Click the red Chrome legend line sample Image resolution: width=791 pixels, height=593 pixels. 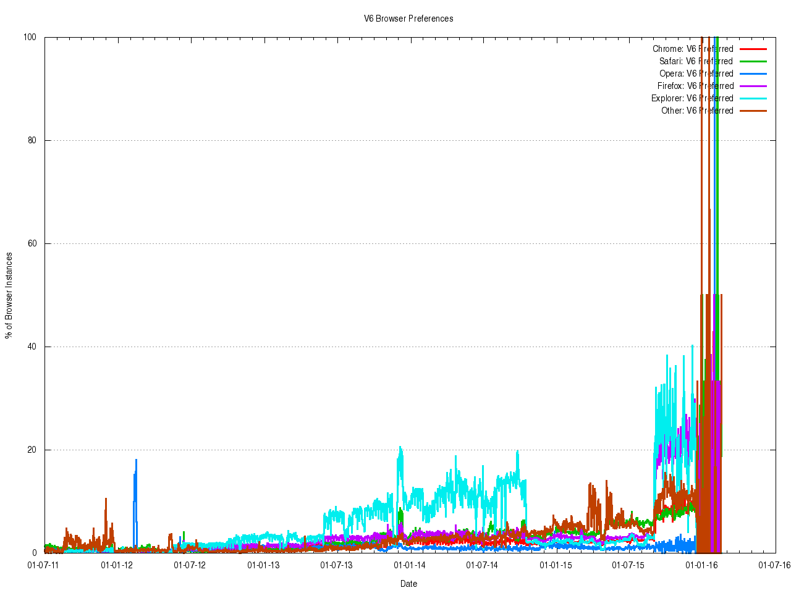[753, 49]
